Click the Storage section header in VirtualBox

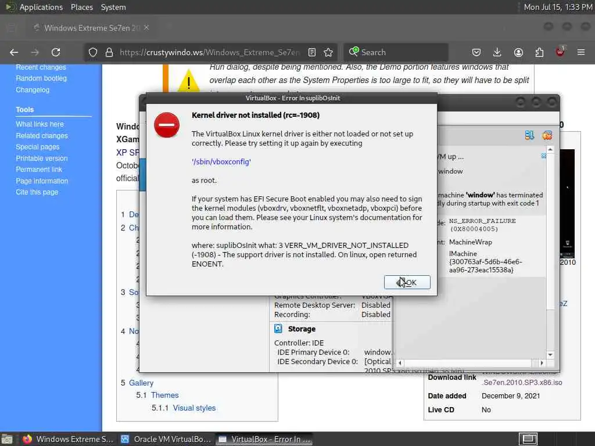tap(302, 329)
